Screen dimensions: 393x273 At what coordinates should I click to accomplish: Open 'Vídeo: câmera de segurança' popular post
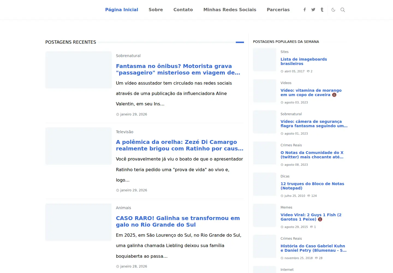point(314,124)
